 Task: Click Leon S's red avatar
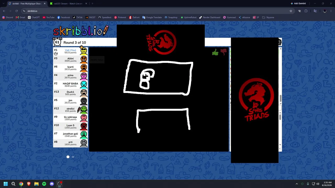84,126
